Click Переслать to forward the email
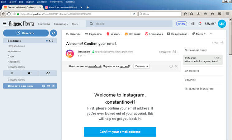This screenshot has height=140, width=232. click(x=93, y=34)
